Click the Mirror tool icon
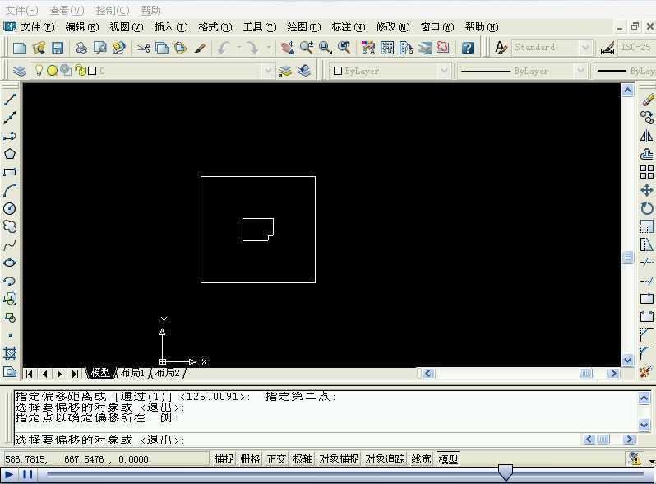The height and width of the screenshot is (484, 656). pyautogui.click(x=647, y=136)
